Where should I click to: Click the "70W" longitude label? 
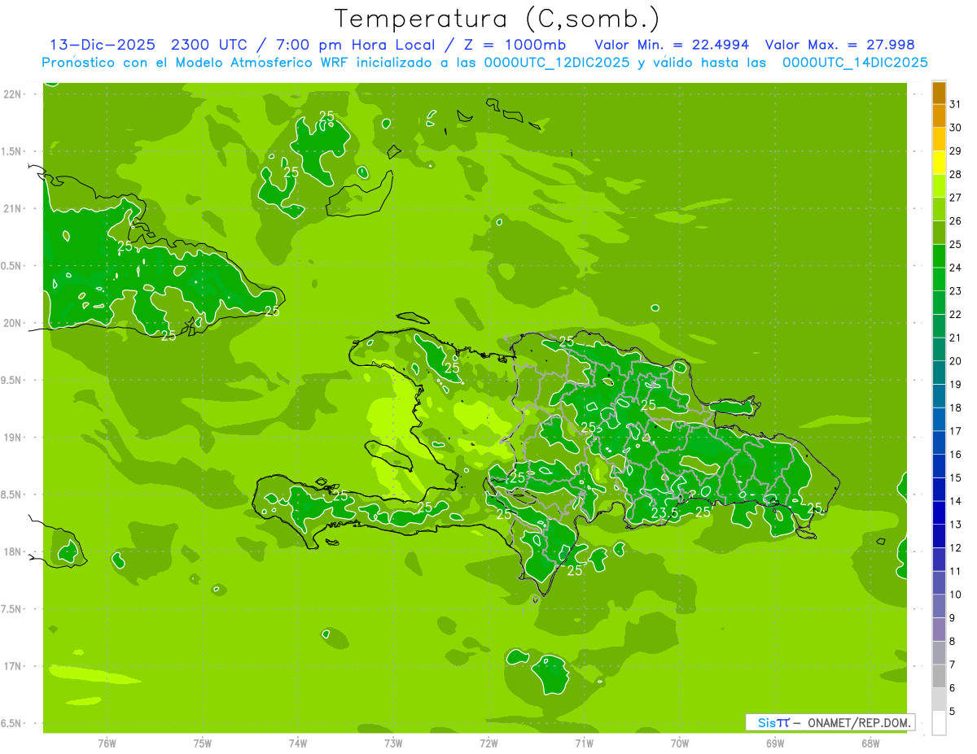679,743
